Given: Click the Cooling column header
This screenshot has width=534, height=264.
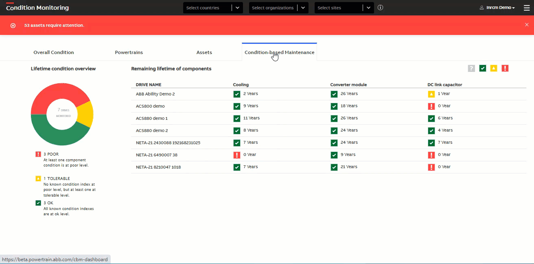Looking at the screenshot, I should pyautogui.click(x=241, y=84).
